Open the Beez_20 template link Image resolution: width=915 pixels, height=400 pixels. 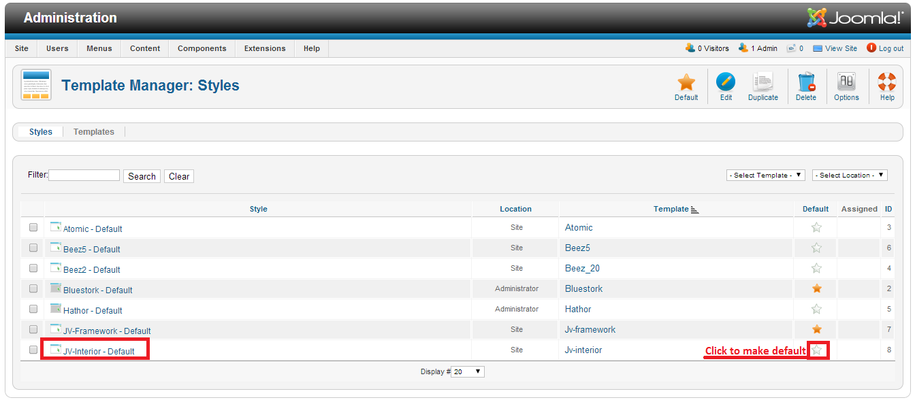click(582, 269)
